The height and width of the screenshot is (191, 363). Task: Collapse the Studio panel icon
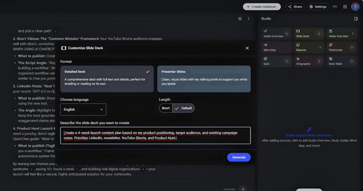coord(356,19)
